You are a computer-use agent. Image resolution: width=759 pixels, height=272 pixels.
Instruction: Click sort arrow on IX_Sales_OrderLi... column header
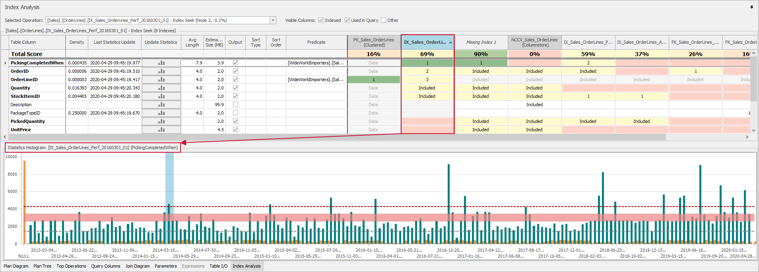tap(450, 42)
